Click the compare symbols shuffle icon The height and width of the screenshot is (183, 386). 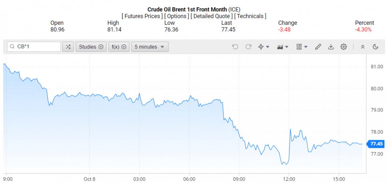click(x=68, y=47)
